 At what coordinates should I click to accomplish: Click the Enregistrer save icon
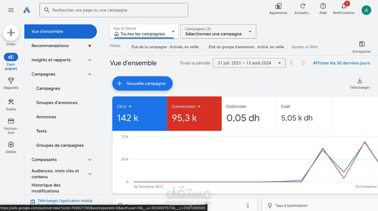362,44
